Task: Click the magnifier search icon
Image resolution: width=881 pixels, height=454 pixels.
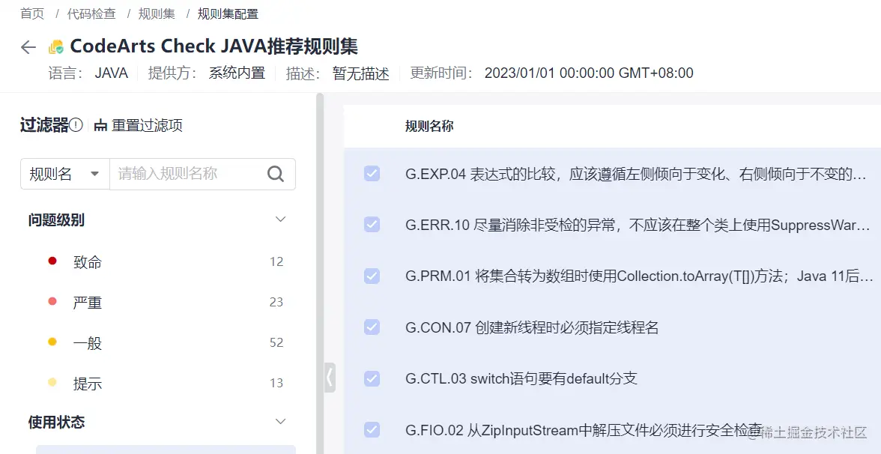Action: click(x=276, y=174)
